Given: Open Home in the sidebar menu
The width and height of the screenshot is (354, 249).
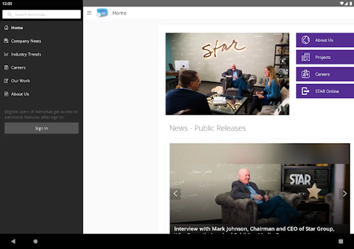Looking at the screenshot, I should coord(41,28).
